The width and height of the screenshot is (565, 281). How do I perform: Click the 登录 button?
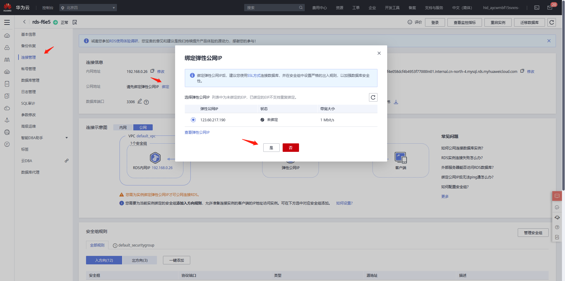click(435, 22)
